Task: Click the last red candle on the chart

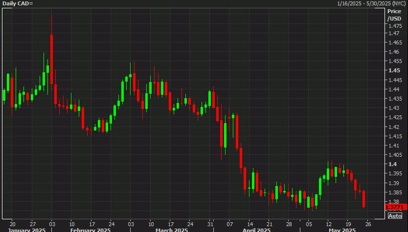Action: pos(364,199)
